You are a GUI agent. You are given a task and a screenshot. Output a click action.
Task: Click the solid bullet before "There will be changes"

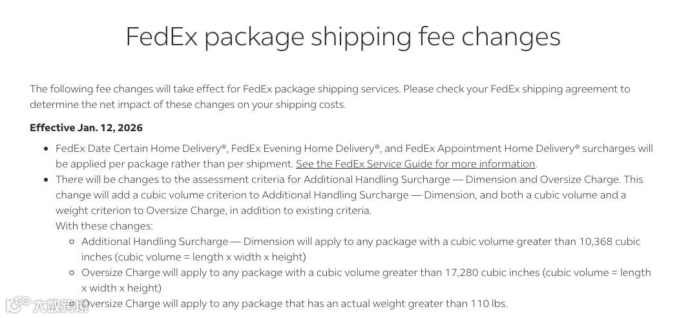pyautogui.click(x=47, y=180)
